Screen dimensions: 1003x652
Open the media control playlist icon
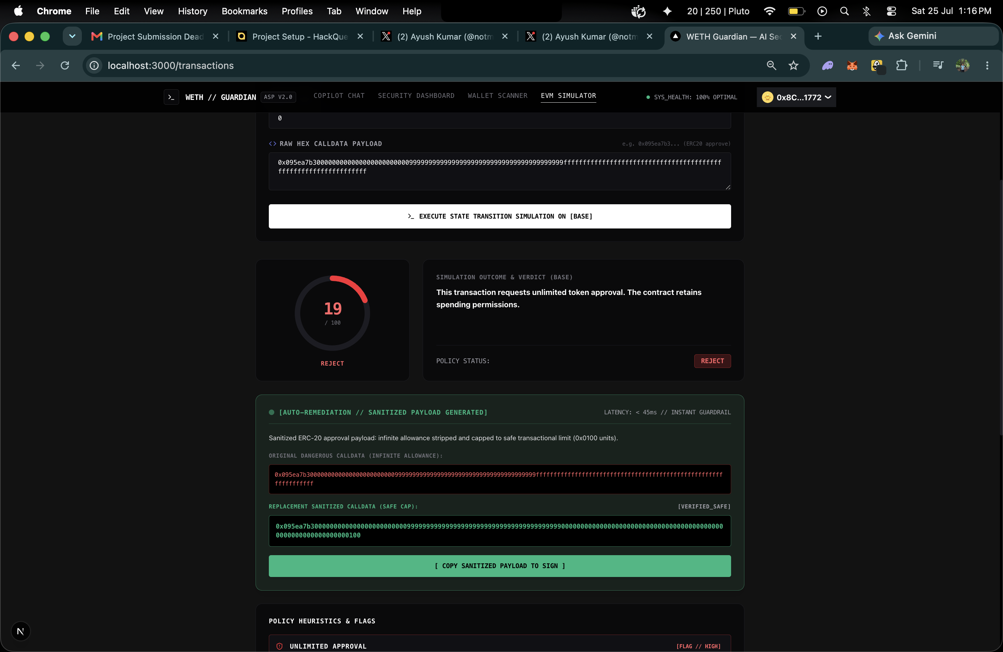click(938, 65)
